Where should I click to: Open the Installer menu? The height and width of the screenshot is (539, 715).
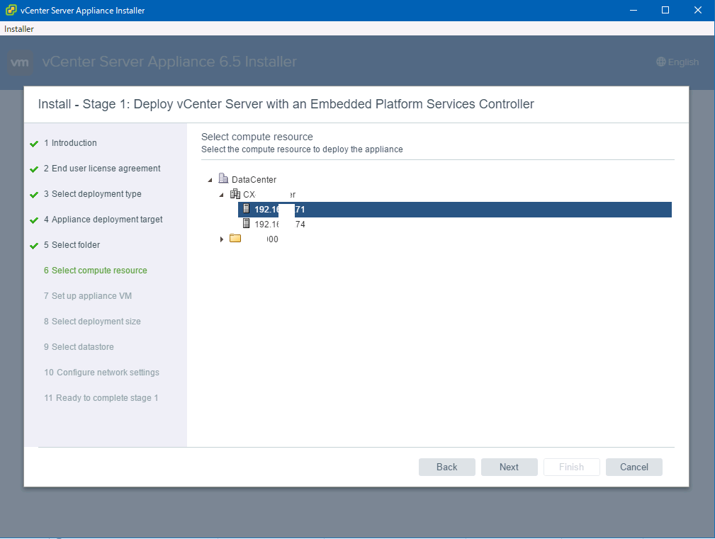19,29
